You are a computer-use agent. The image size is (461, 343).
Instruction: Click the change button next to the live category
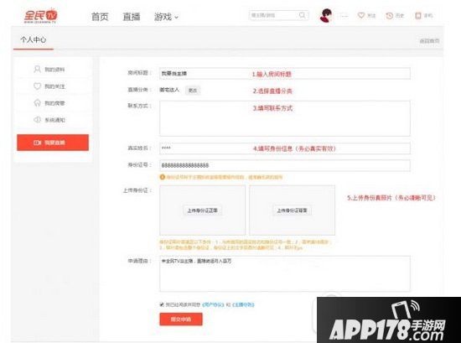[193, 91]
